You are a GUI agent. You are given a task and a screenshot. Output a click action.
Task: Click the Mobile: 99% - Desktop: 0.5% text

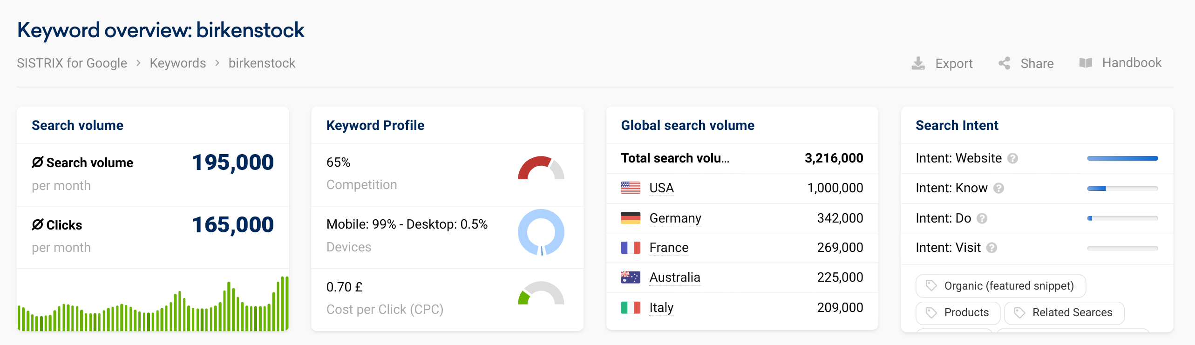(x=407, y=224)
